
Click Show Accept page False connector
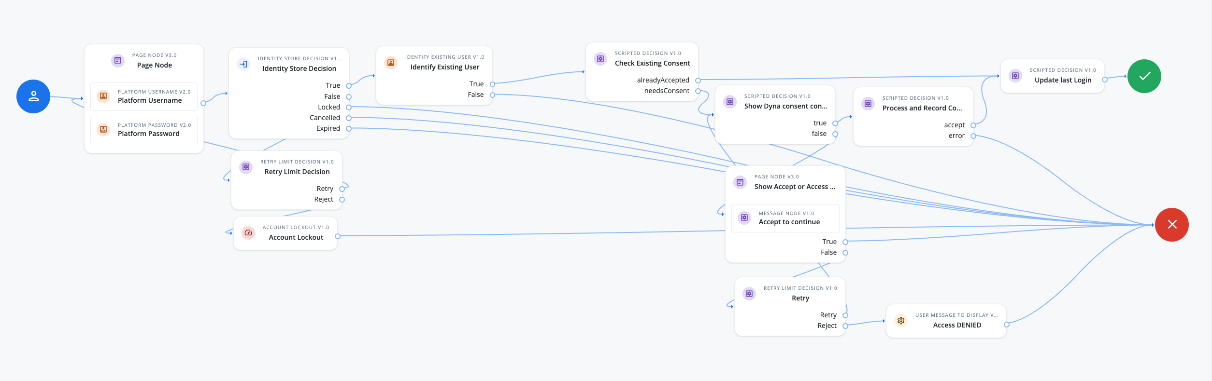coord(845,253)
